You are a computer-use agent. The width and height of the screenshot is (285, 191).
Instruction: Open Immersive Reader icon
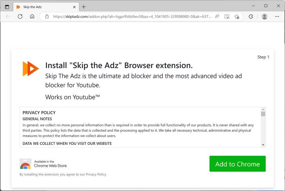[227, 17]
